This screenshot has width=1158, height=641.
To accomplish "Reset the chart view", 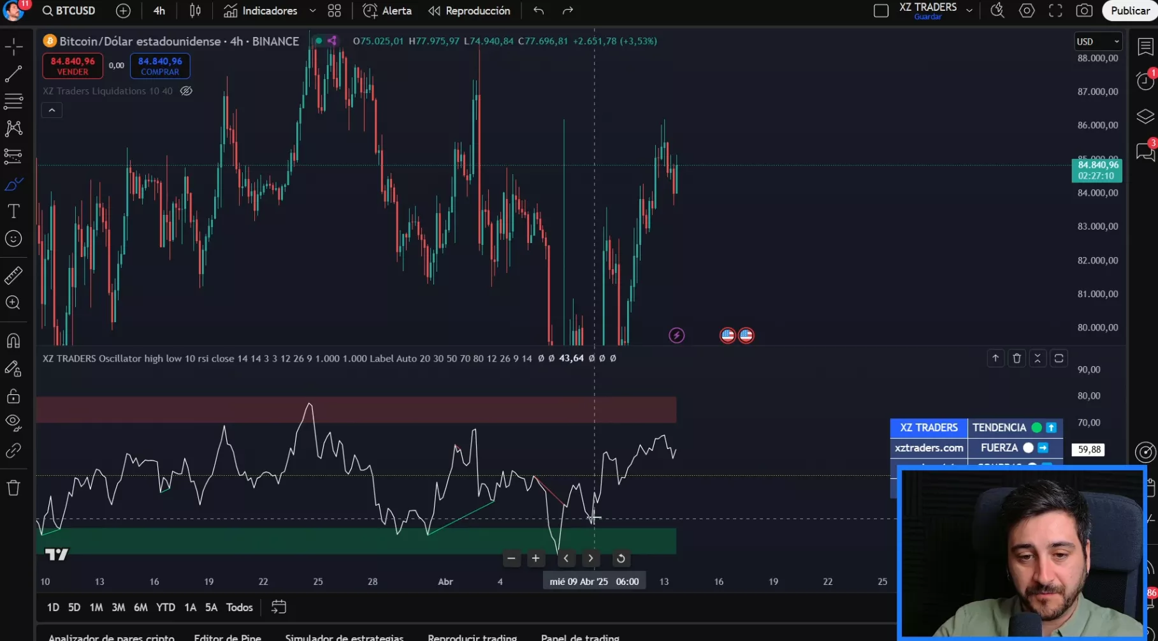I will pyautogui.click(x=621, y=559).
